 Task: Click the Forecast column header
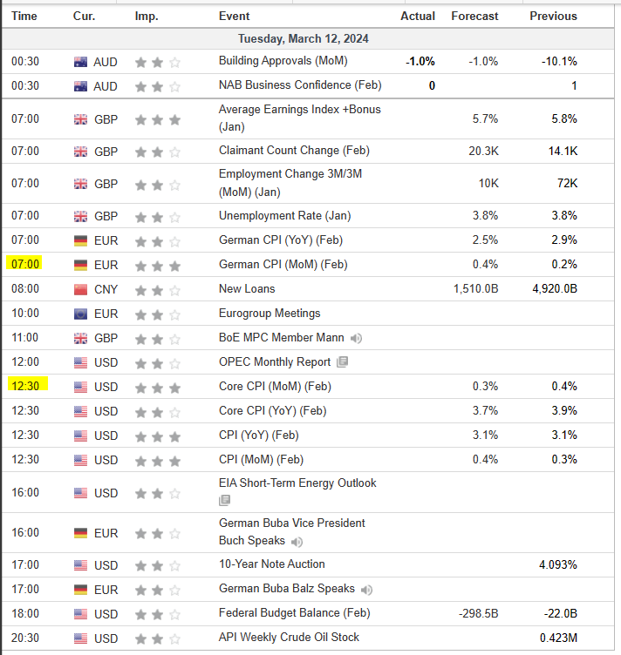coord(474,16)
